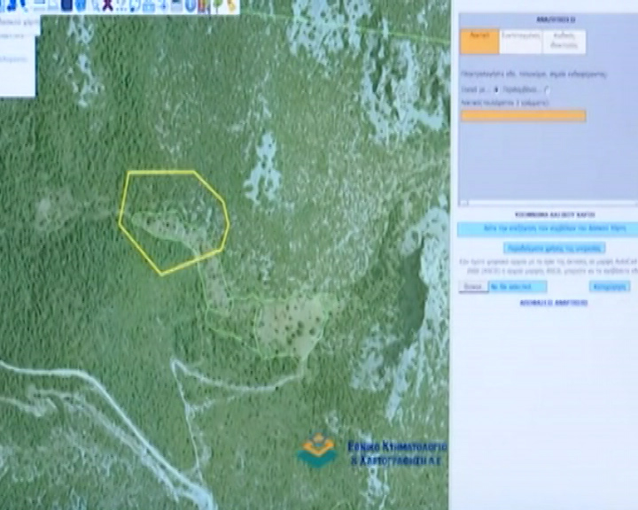Image resolution: width=638 pixels, height=510 pixels.
Task: Click the file name field next to Browse
Action: click(x=518, y=287)
